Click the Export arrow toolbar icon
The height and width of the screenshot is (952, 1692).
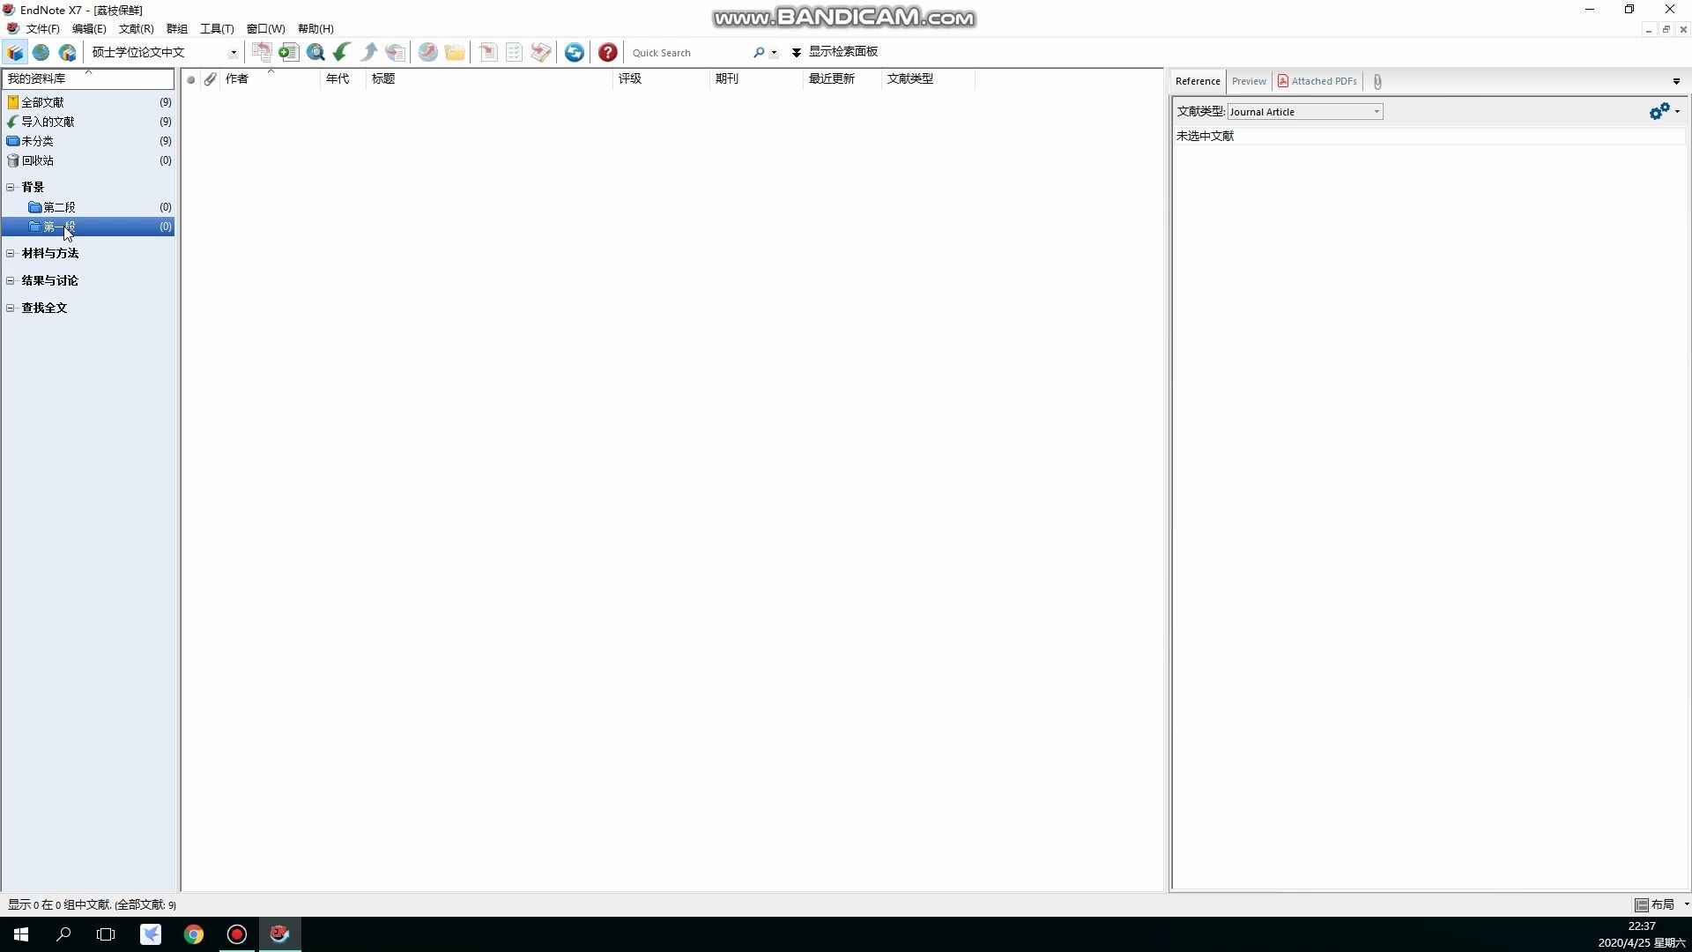tap(369, 53)
